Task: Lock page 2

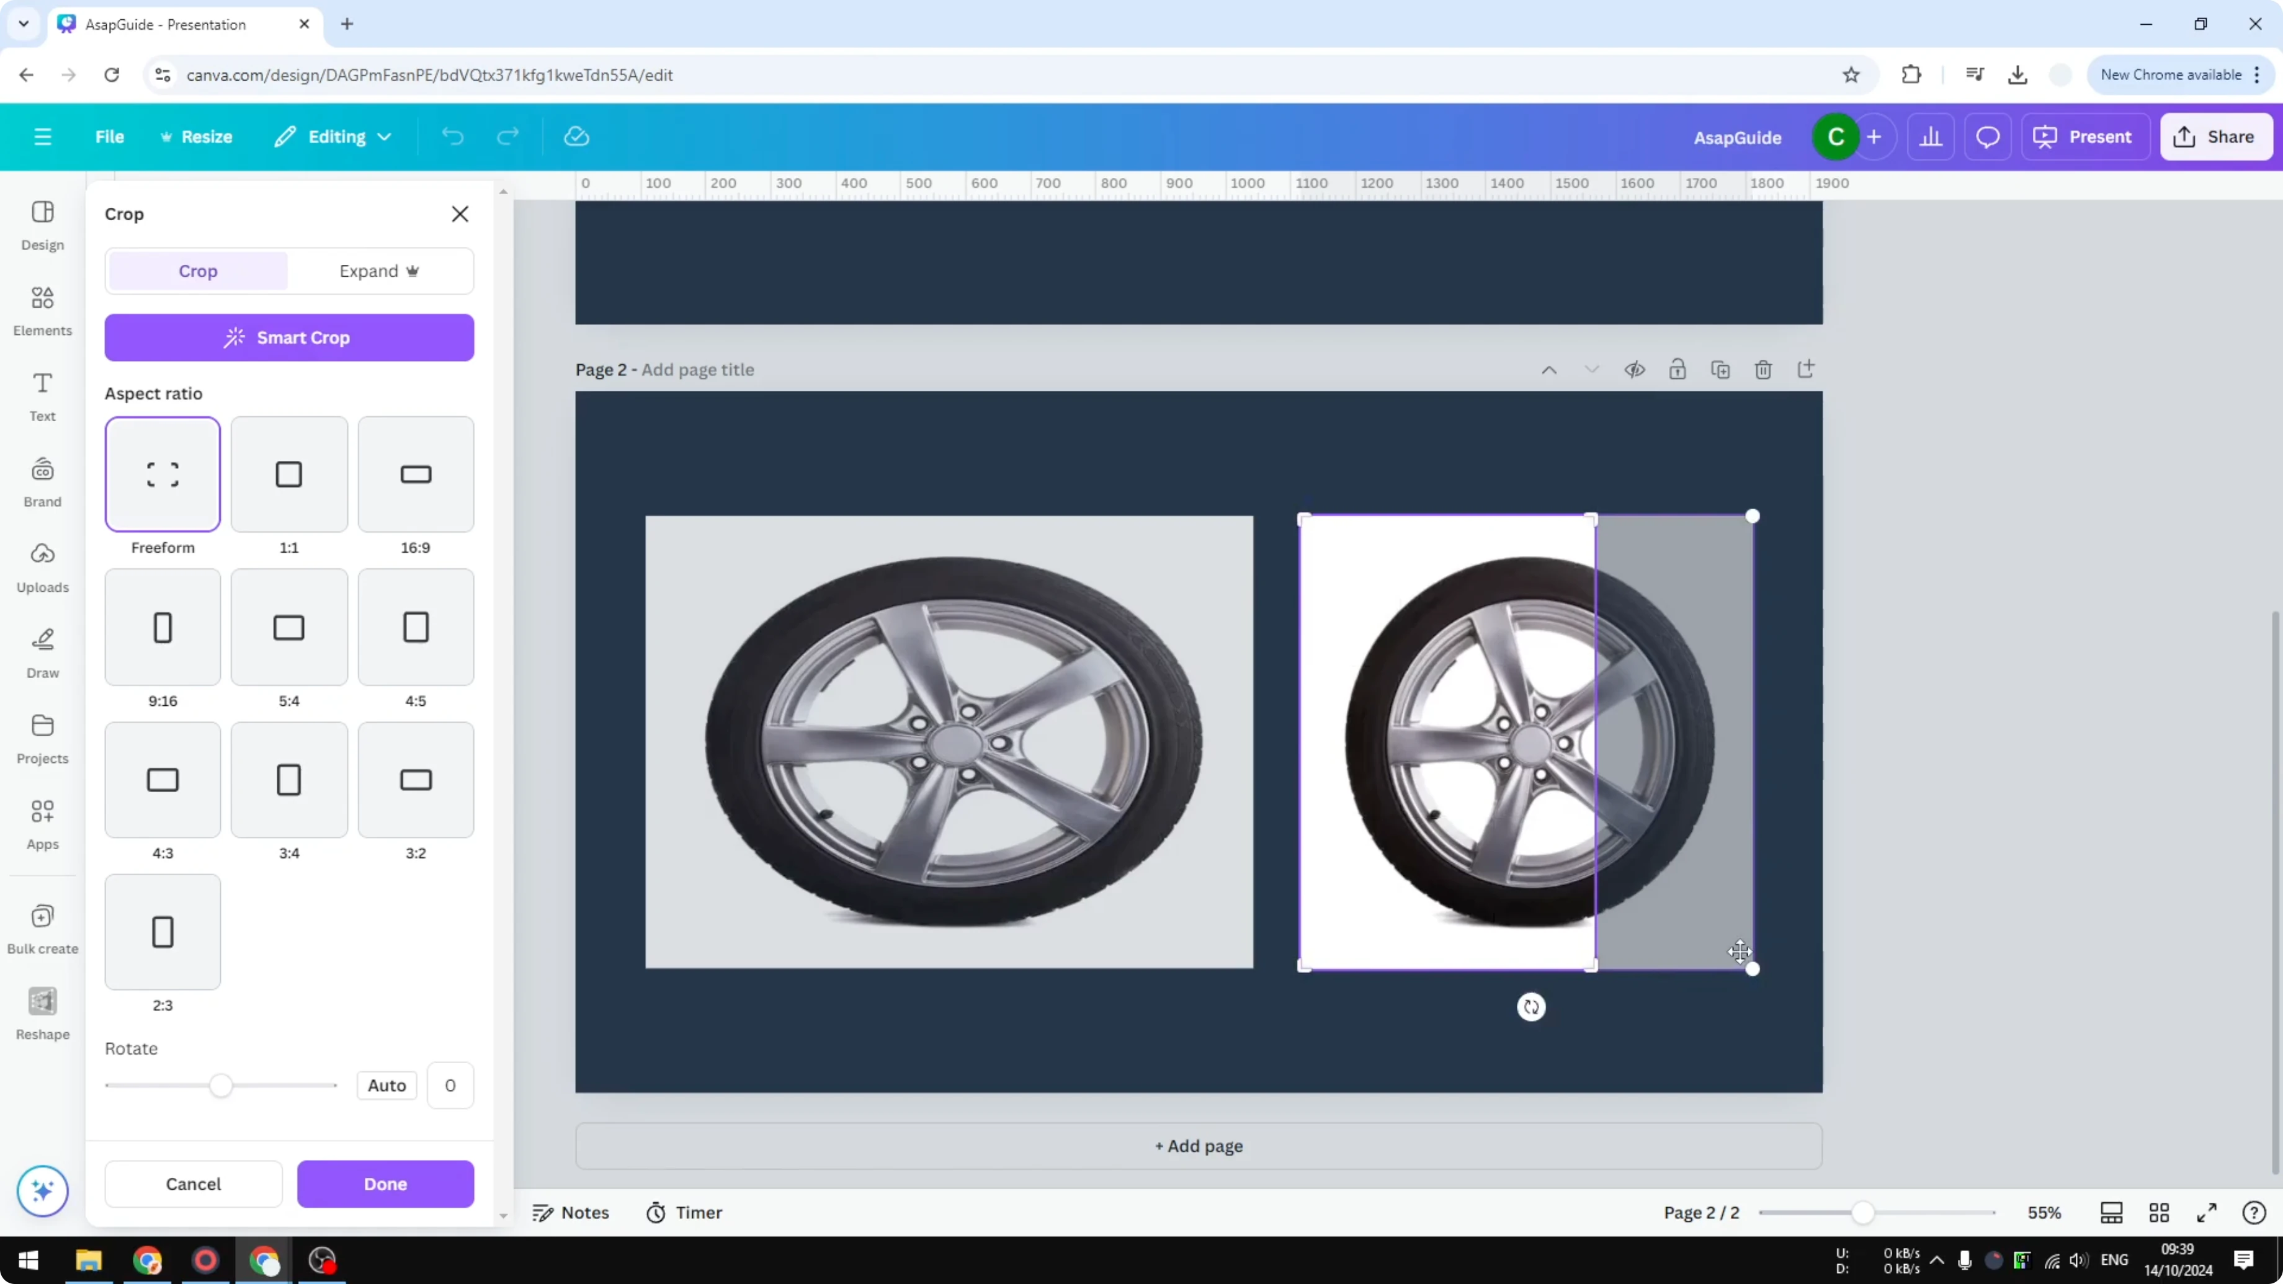Action: click(x=1678, y=370)
